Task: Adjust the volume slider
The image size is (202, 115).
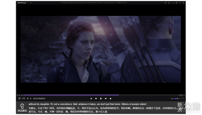Action: coord(179,99)
